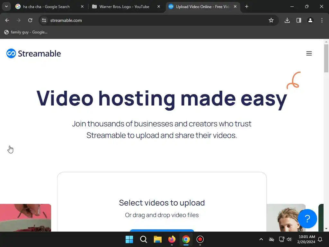Image resolution: width=329 pixels, height=247 pixels.
Task: Click the scrollbar down arrow
Action: 326,229
